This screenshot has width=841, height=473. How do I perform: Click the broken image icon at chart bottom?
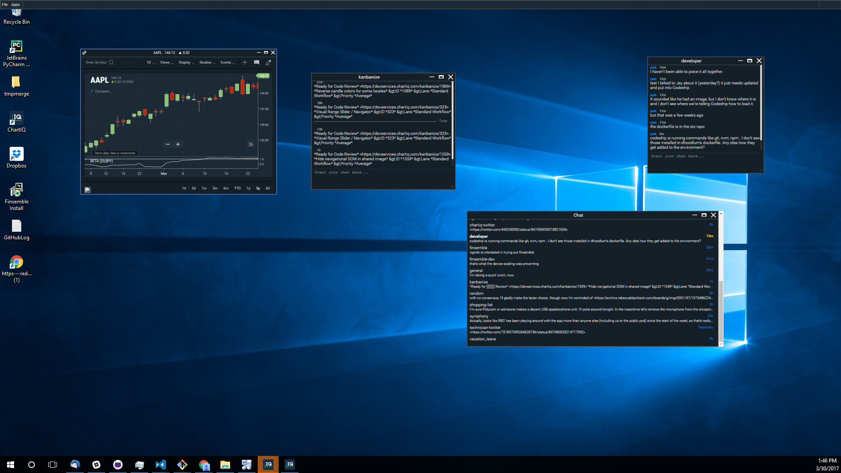coord(88,190)
